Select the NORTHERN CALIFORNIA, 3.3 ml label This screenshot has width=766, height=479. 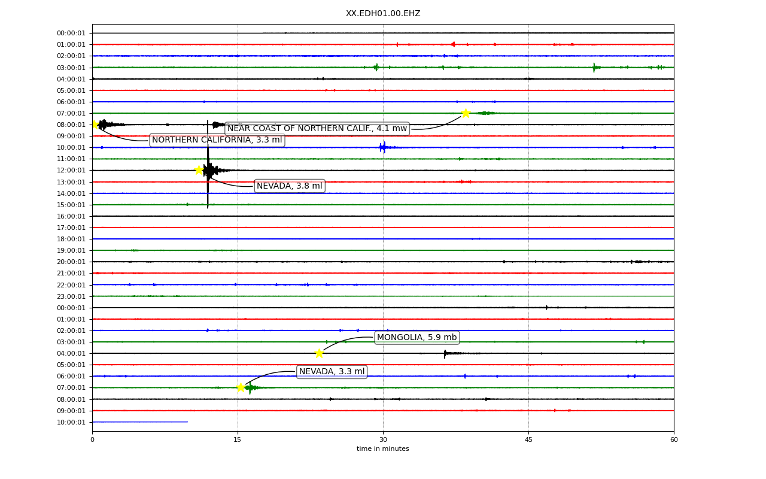(217, 140)
